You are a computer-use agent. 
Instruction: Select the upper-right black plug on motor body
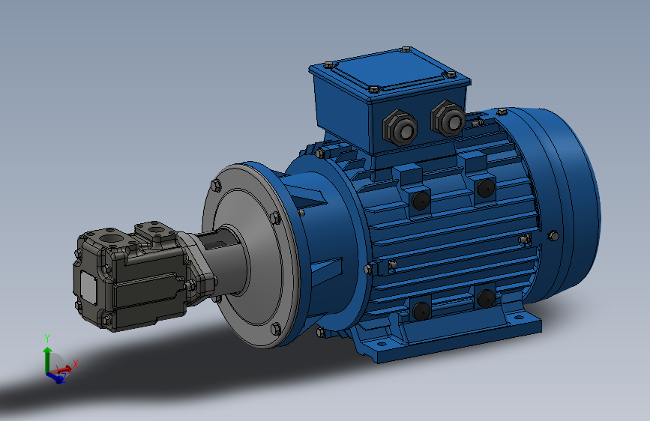tap(485, 188)
